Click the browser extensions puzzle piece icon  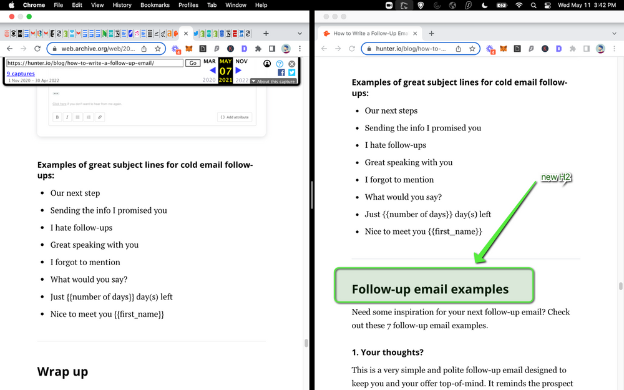tap(258, 49)
